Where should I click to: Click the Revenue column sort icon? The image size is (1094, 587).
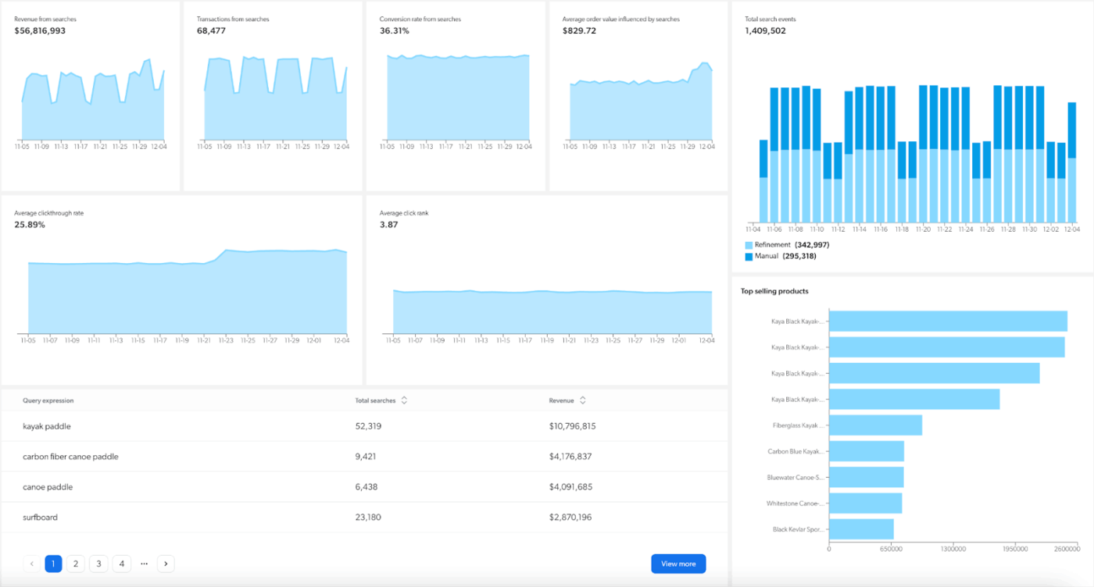pyautogui.click(x=583, y=400)
